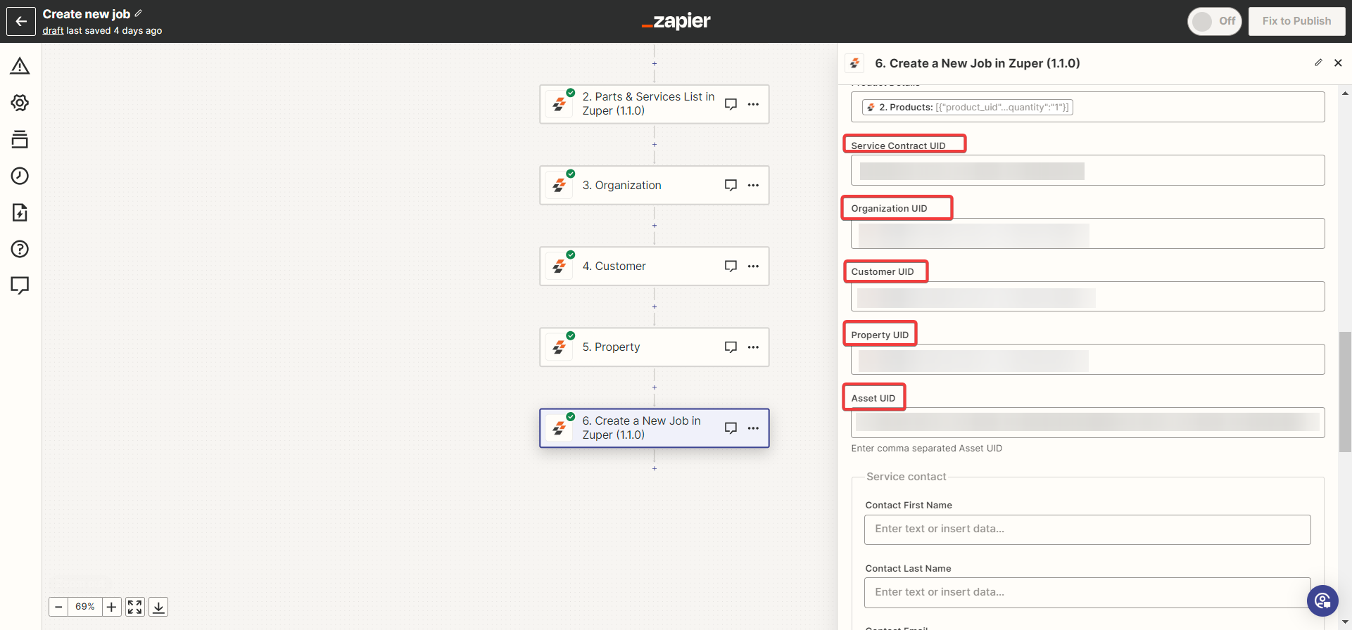The height and width of the screenshot is (630, 1352).
Task: Add comment on Customer step
Action: tap(731, 266)
